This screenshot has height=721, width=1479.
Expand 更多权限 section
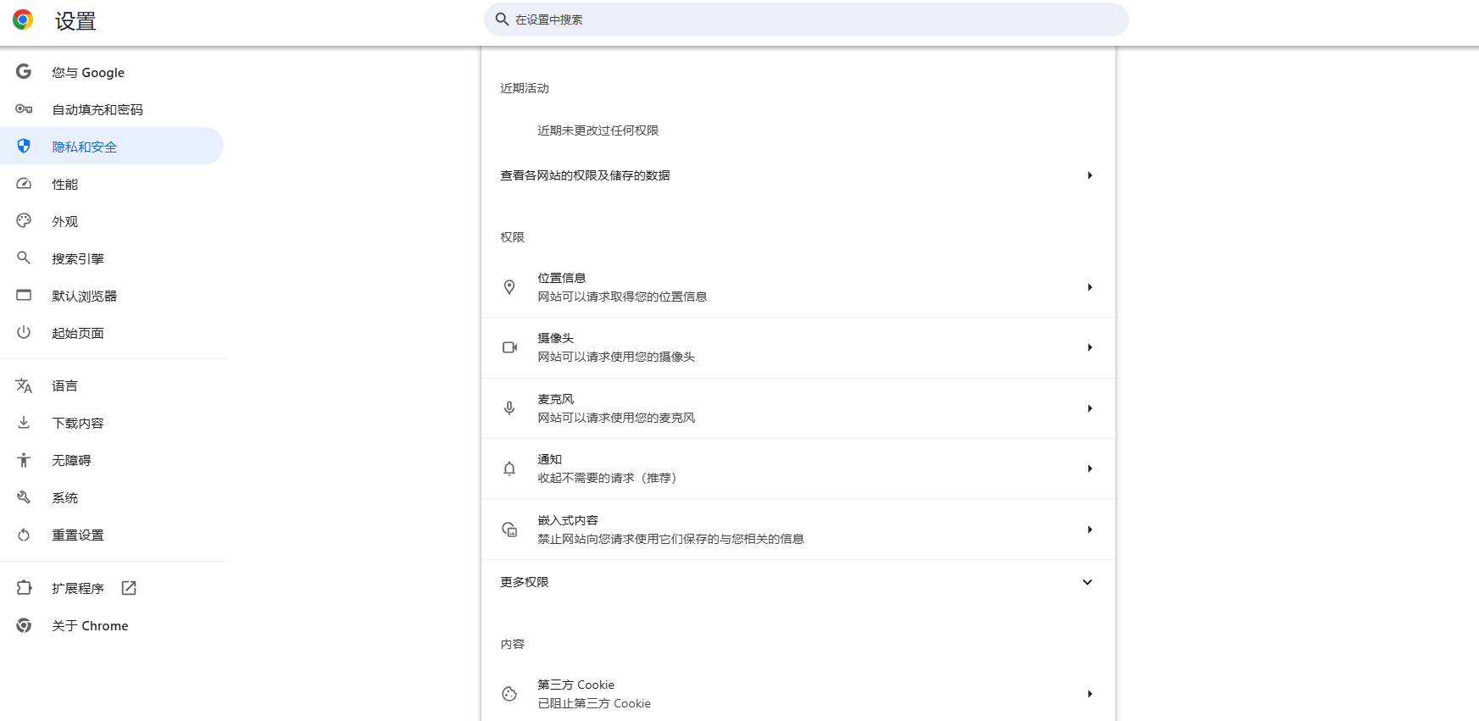(x=798, y=582)
